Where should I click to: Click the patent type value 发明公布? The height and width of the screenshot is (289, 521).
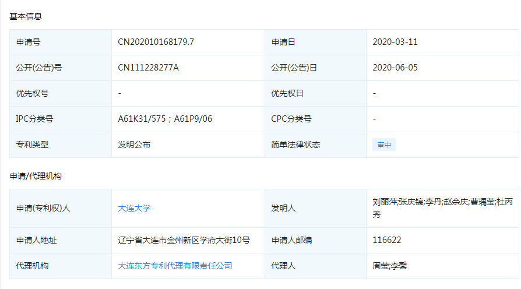coord(134,144)
